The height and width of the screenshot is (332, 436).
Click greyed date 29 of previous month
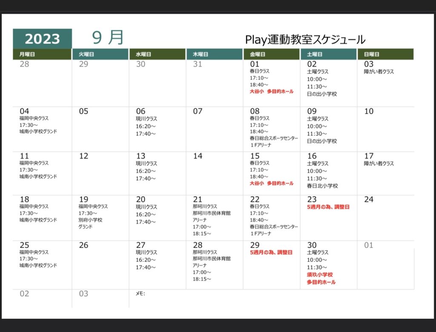pyautogui.click(x=83, y=64)
